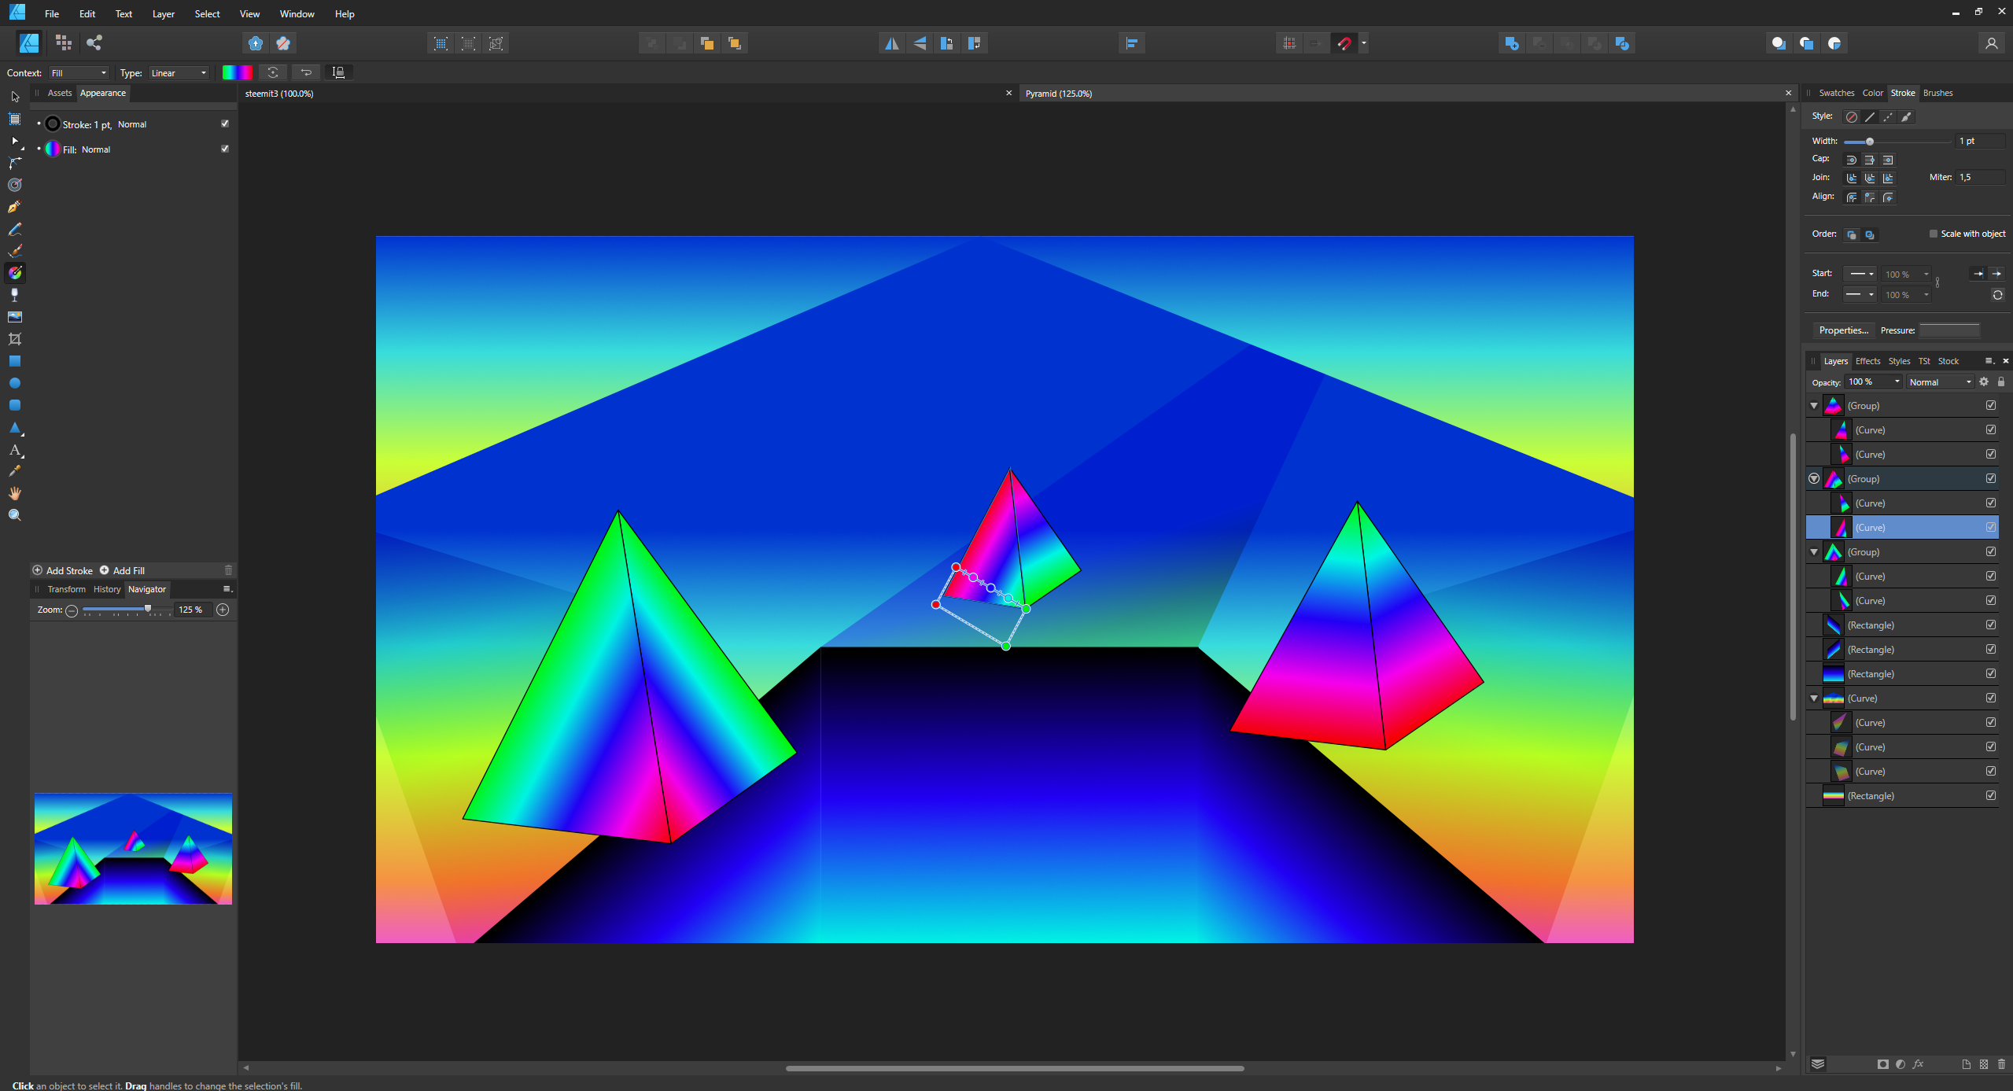Select the Zoom tool magnifier icon
Image resolution: width=2013 pixels, height=1091 pixels.
(14, 515)
